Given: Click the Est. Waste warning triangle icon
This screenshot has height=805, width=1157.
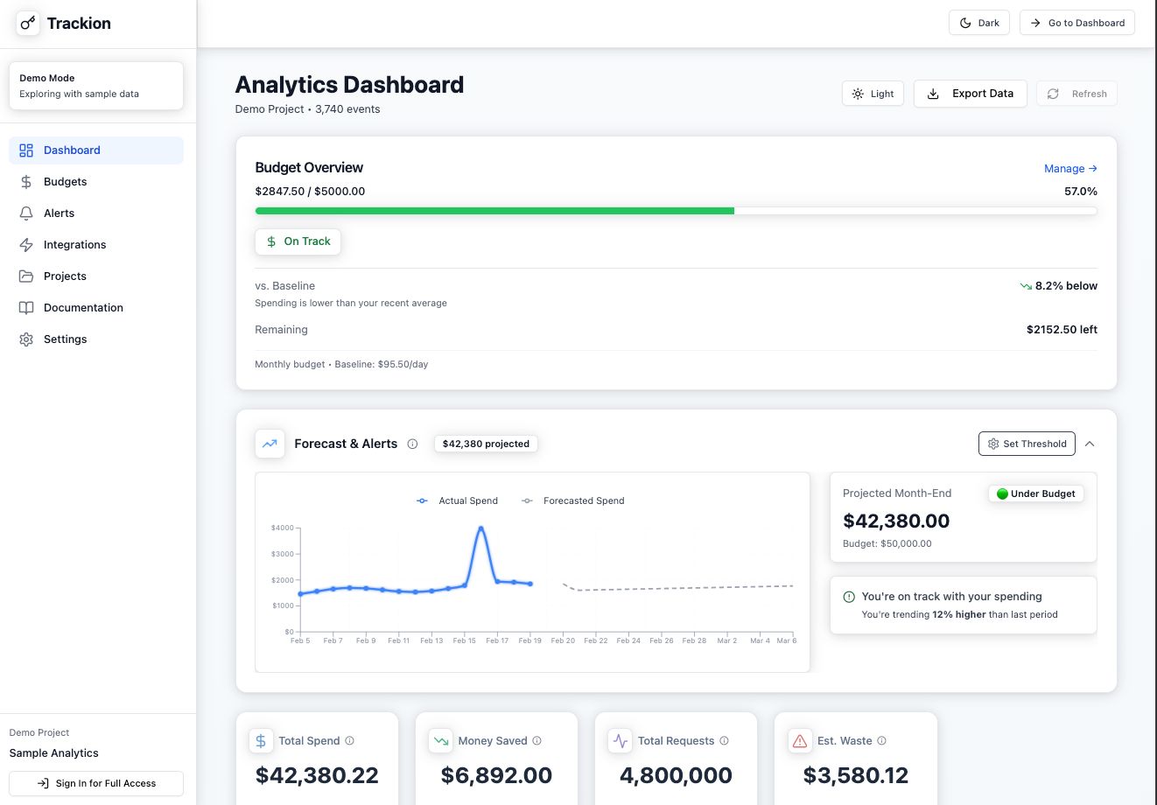Looking at the screenshot, I should coord(799,740).
